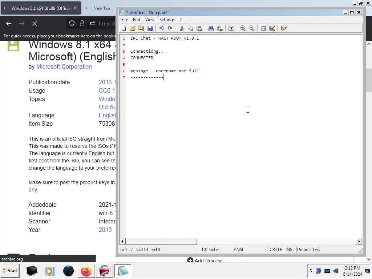Open the View menu in Notepad2

pyautogui.click(x=150, y=20)
